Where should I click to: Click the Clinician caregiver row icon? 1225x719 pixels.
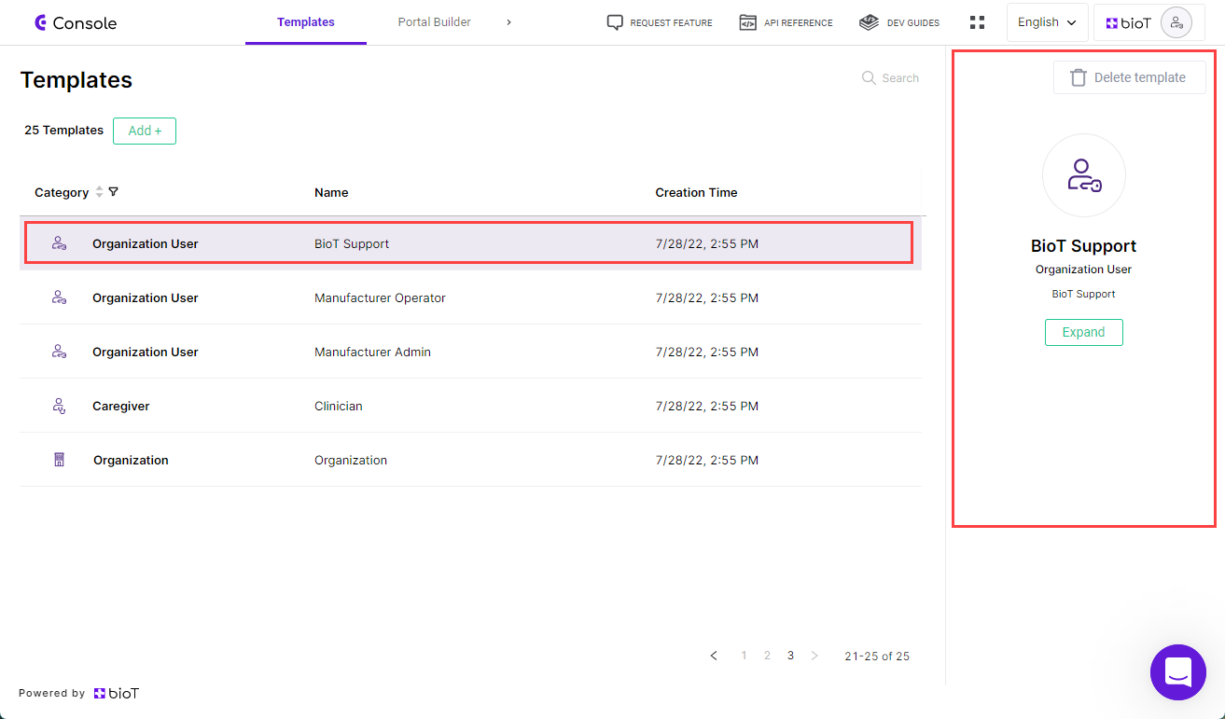(x=59, y=406)
